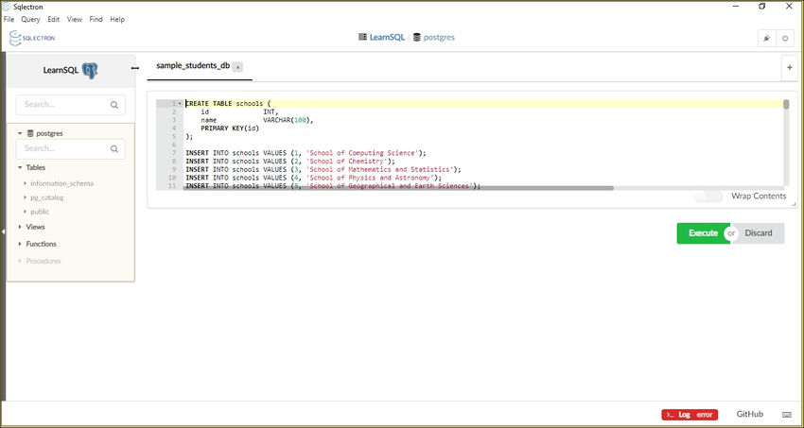
Task: Click the editor resize corner handle
Action: [794, 204]
